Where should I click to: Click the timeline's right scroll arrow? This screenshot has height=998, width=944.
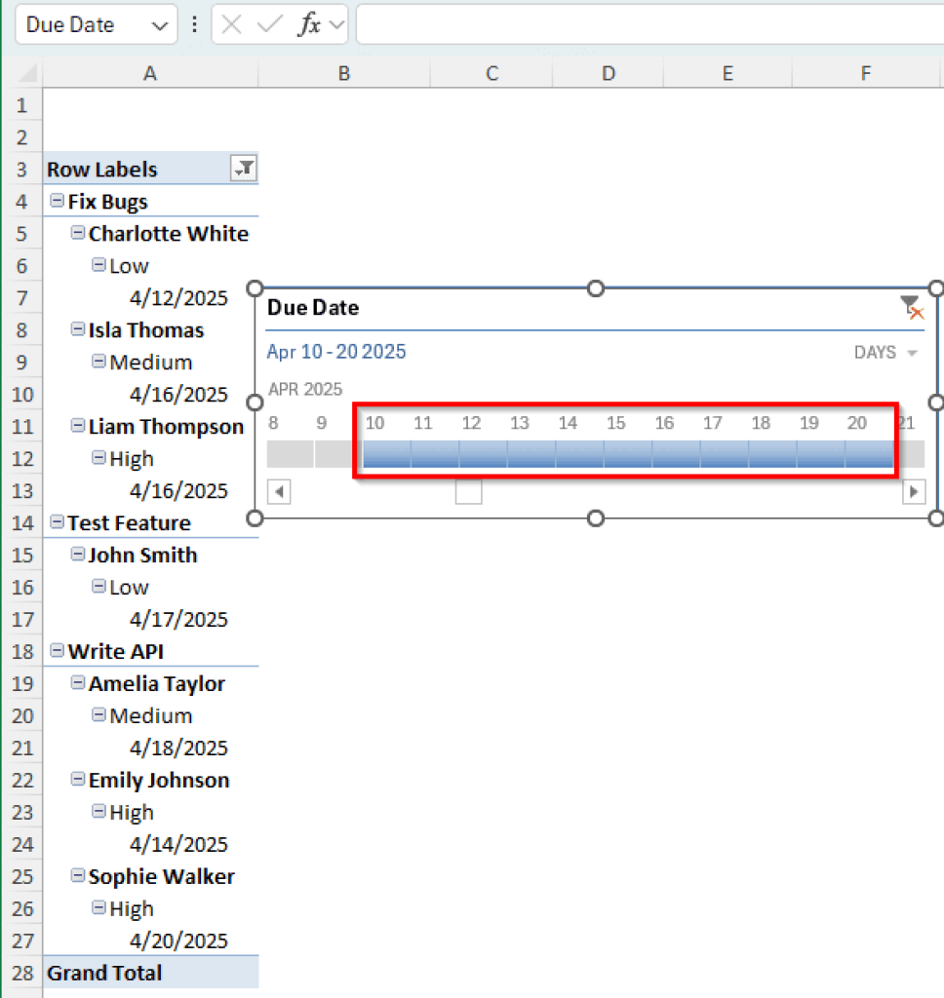tap(914, 492)
